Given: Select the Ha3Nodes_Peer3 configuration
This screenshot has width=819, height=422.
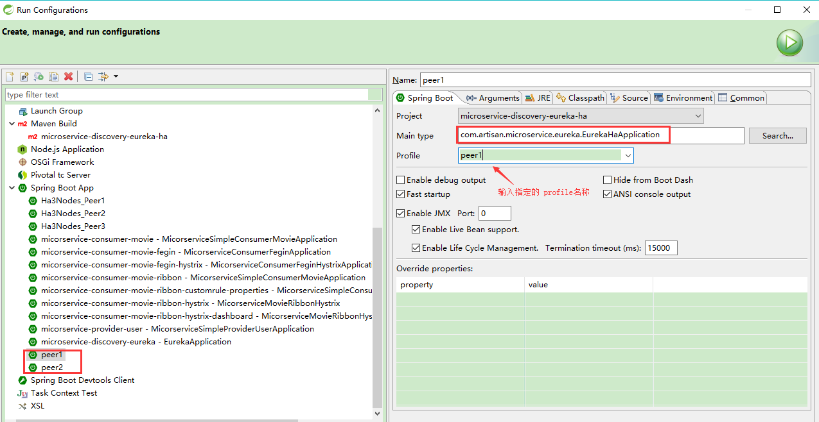Looking at the screenshot, I should [x=73, y=226].
